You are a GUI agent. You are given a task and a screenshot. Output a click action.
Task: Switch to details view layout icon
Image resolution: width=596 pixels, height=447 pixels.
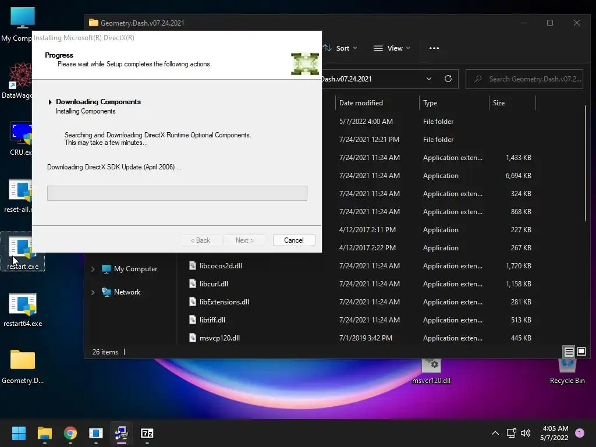[569, 352]
